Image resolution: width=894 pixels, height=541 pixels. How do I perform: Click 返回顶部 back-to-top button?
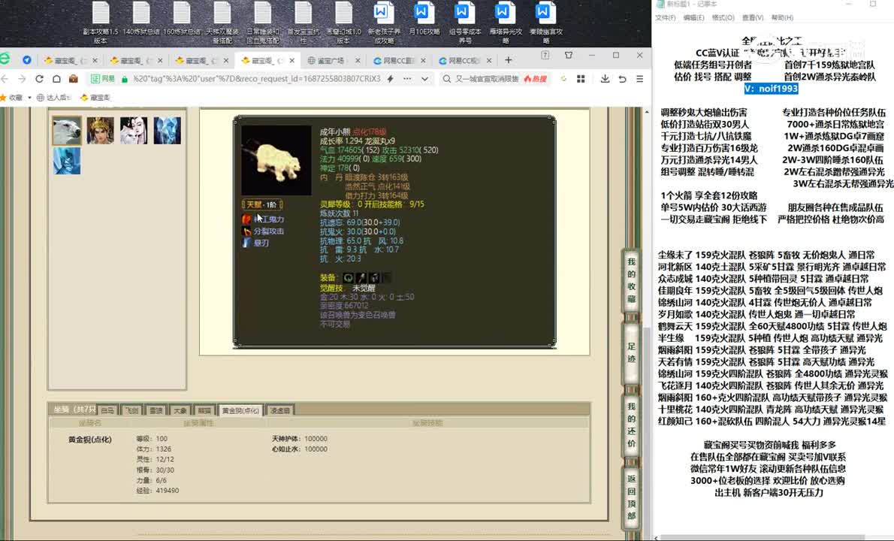pos(631,497)
